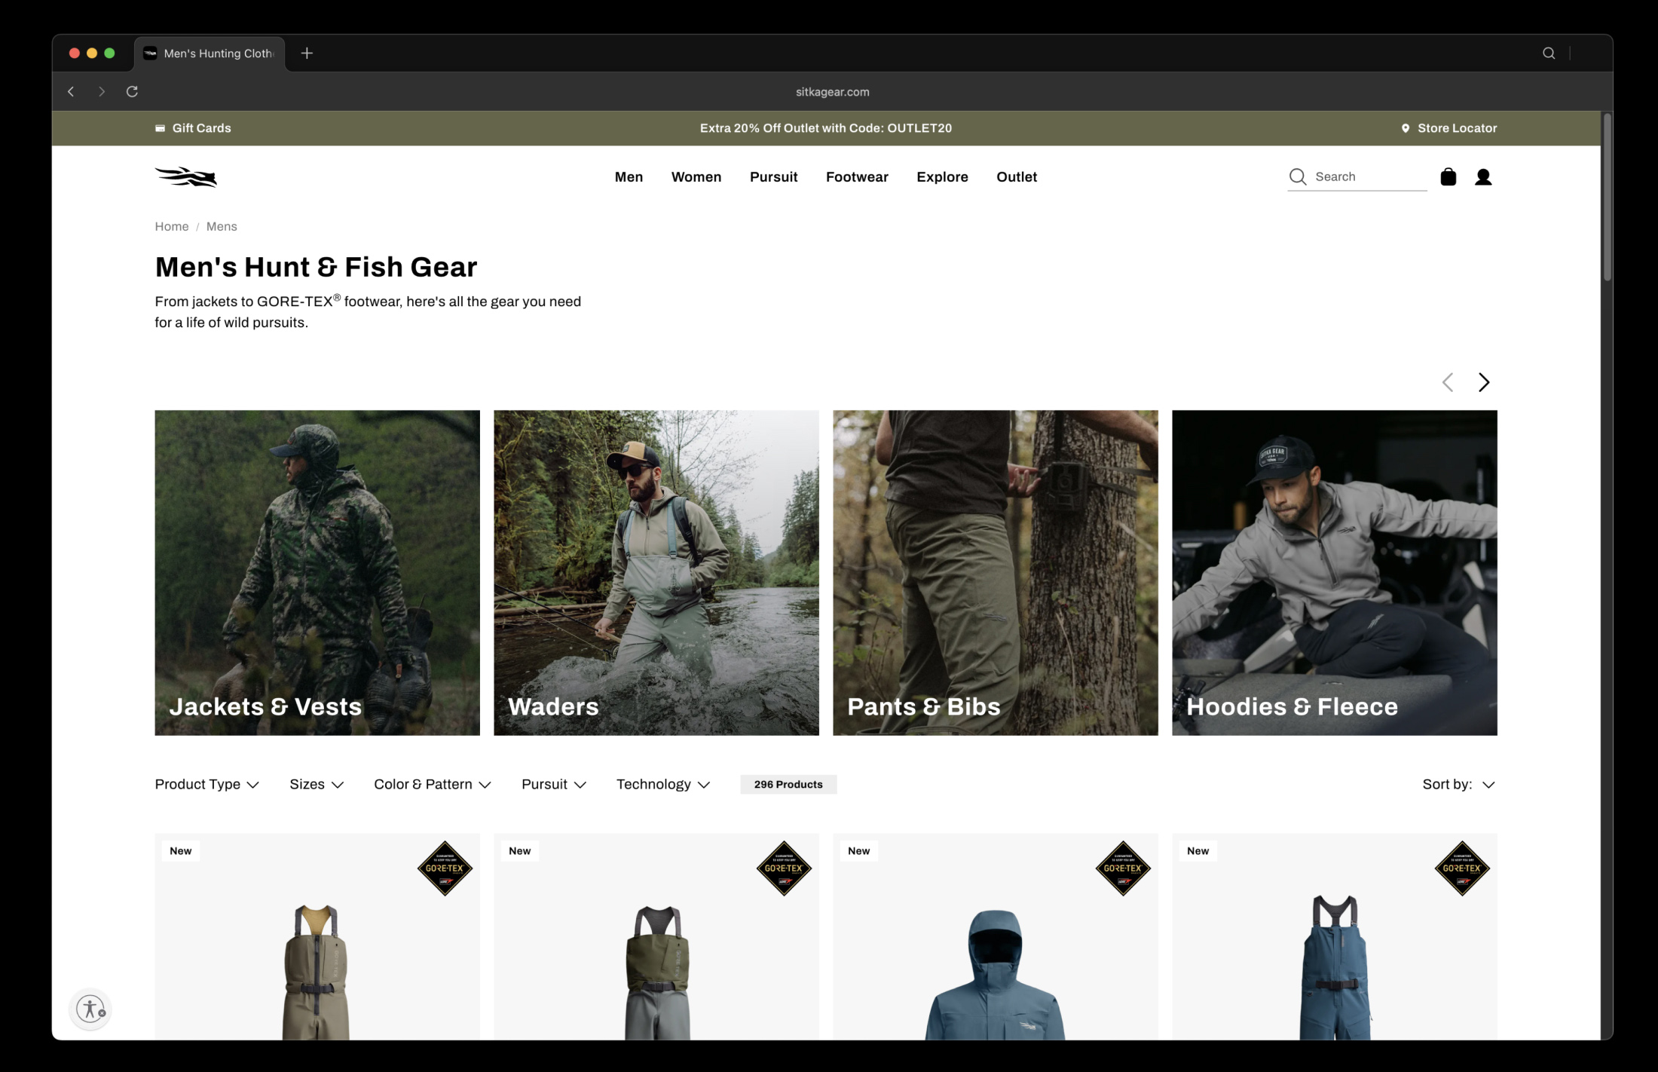Open the Pants & Bibs category tile
The image size is (1658, 1072).
pyautogui.click(x=996, y=573)
